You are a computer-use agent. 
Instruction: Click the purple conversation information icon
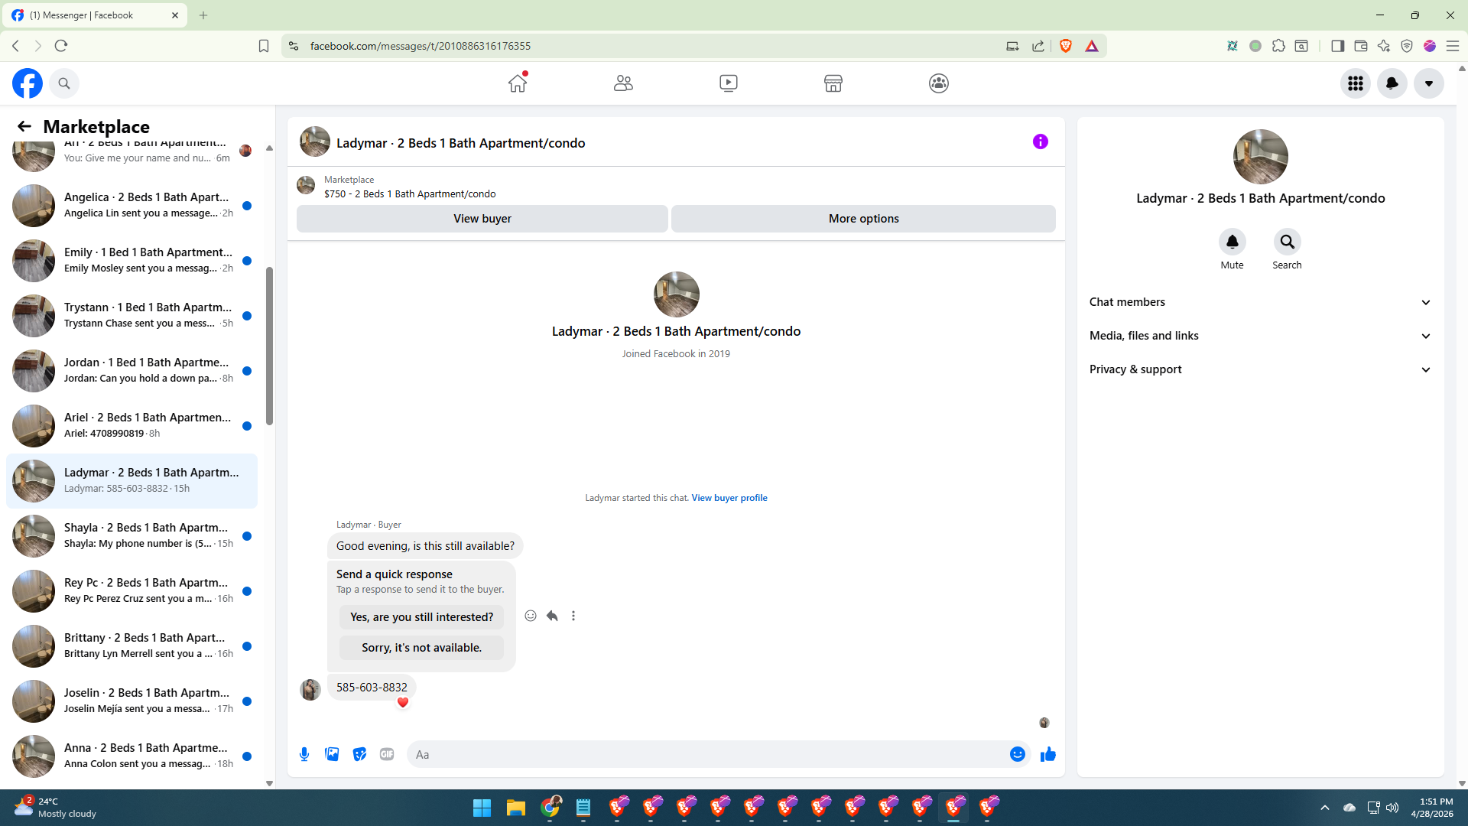tap(1040, 141)
